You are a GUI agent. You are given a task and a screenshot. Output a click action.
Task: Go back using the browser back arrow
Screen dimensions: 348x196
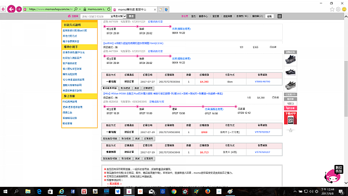pyautogui.click(x=11, y=9)
